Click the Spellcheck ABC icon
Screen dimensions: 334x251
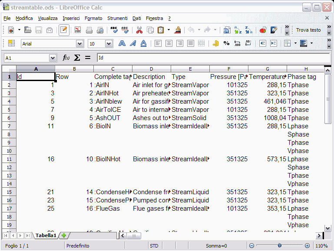(x=114, y=30)
